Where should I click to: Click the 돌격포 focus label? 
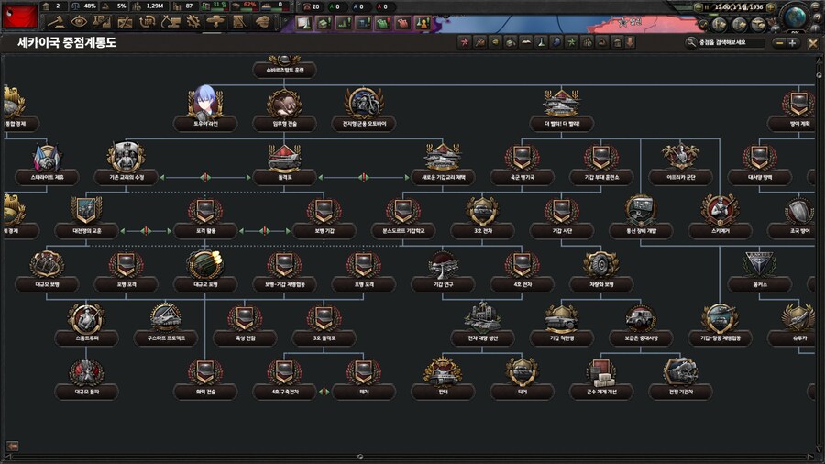[284, 177]
